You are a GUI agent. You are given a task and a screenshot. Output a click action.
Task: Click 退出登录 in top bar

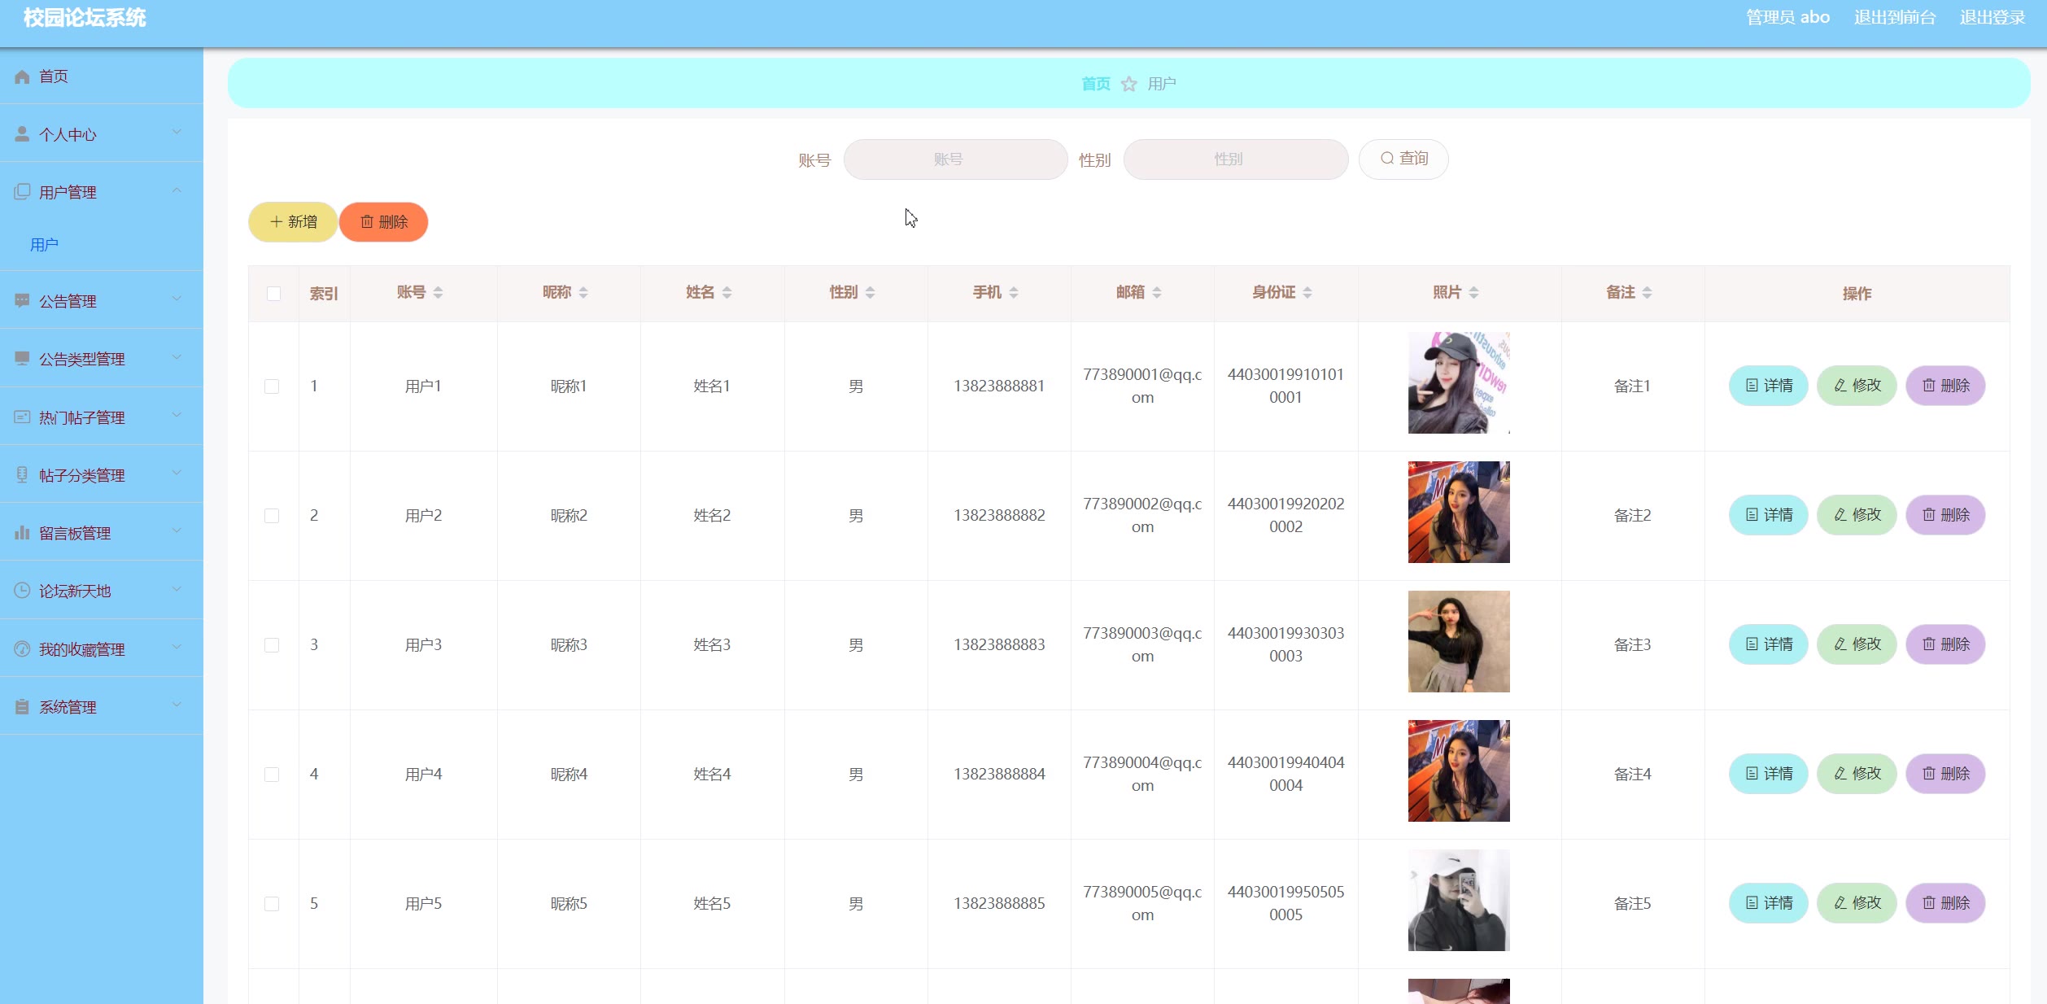point(1992,17)
